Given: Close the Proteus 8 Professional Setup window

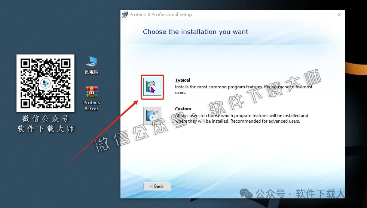Looking at the screenshot, I should coord(339,15).
